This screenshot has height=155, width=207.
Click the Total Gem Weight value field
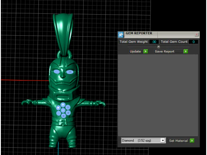coord(154,42)
